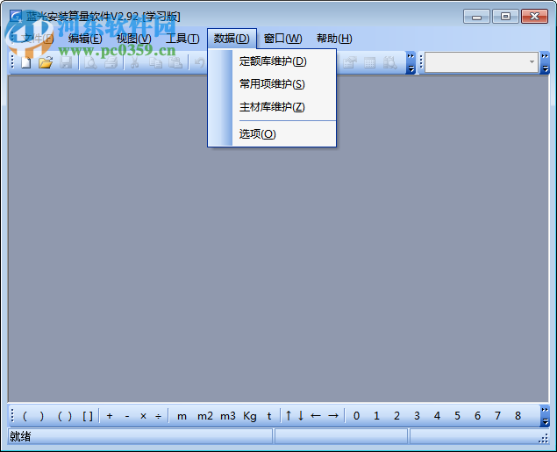The image size is (557, 452).
Task: Click the Print preview magnifier icon
Action: pos(90,63)
